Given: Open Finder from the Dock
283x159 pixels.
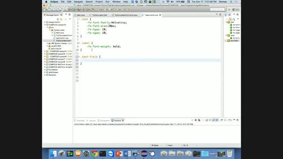Looking at the screenshot, I should [53, 154].
